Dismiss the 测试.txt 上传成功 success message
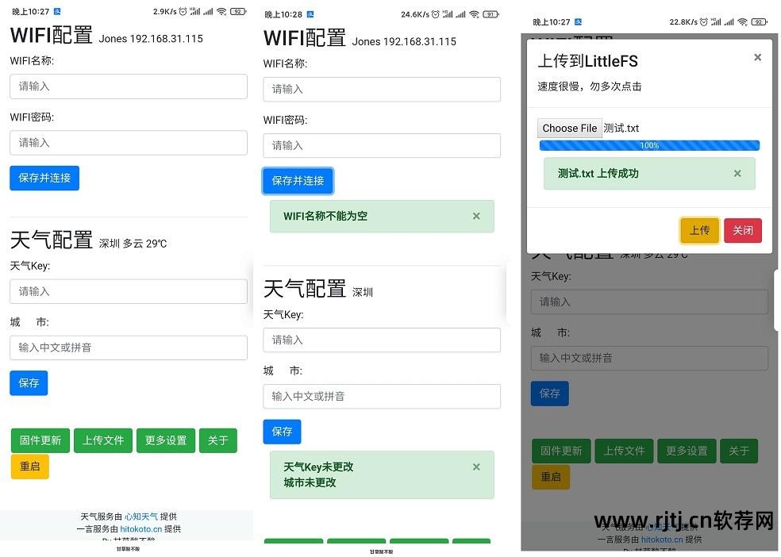Viewport: 781px width, 557px height. pyautogui.click(x=736, y=173)
